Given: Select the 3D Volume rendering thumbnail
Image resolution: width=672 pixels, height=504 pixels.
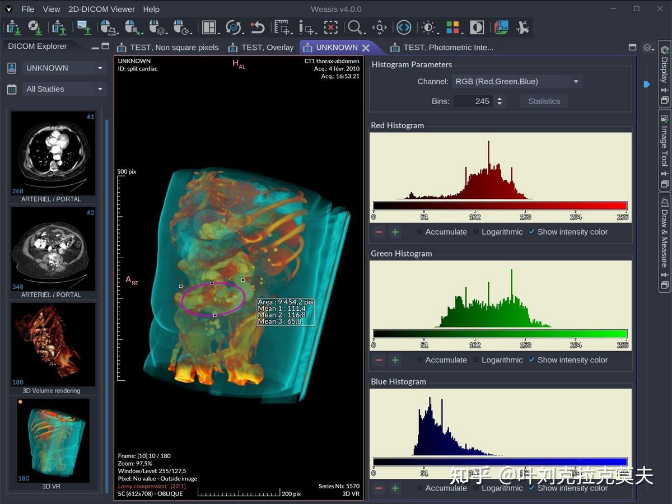Looking at the screenshot, I should tap(53, 344).
